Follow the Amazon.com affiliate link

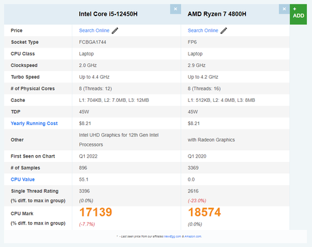[x=193, y=236]
